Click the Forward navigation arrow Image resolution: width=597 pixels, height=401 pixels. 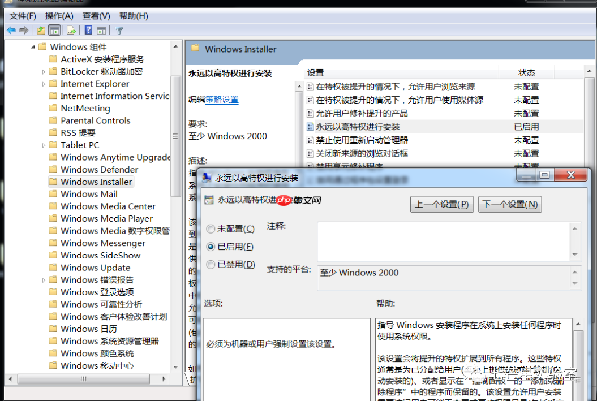click(x=23, y=30)
